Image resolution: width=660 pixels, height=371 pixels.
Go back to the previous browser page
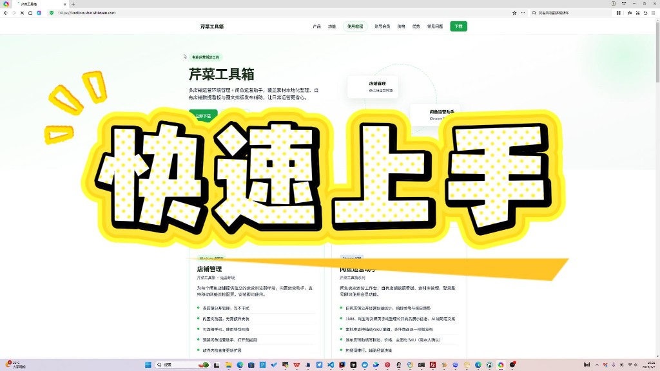coord(5,13)
